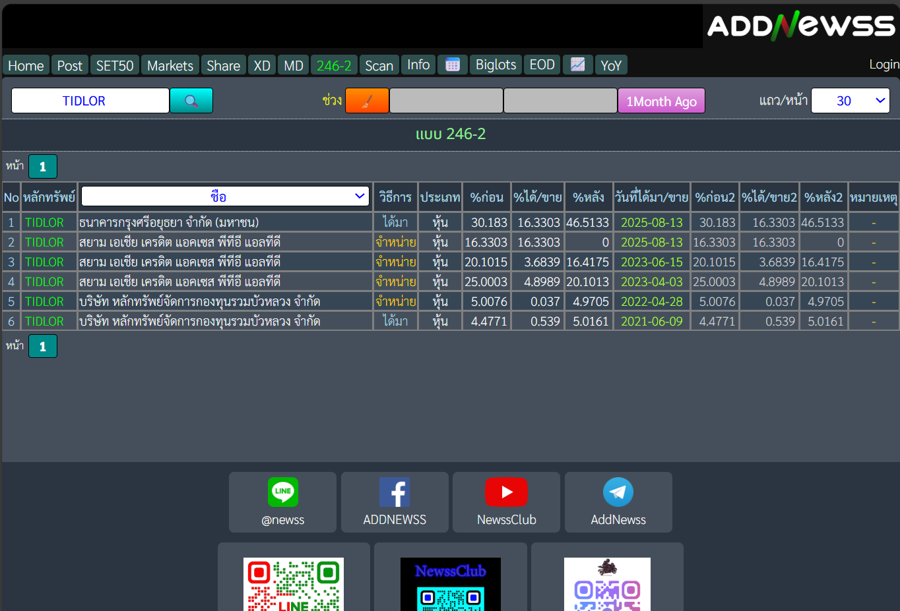Click the purple motorcycle QR code
The image size is (900, 611).
pyautogui.click(x=607, y=584)
